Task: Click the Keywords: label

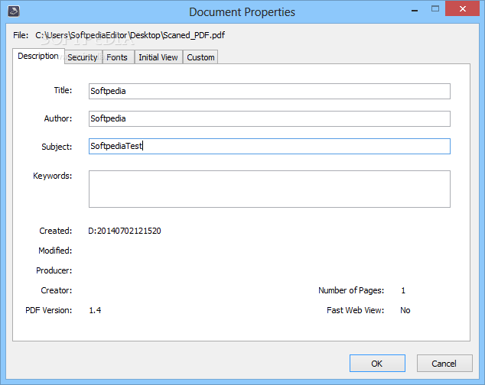Action: pyautogui.click(x=53, y=176)
